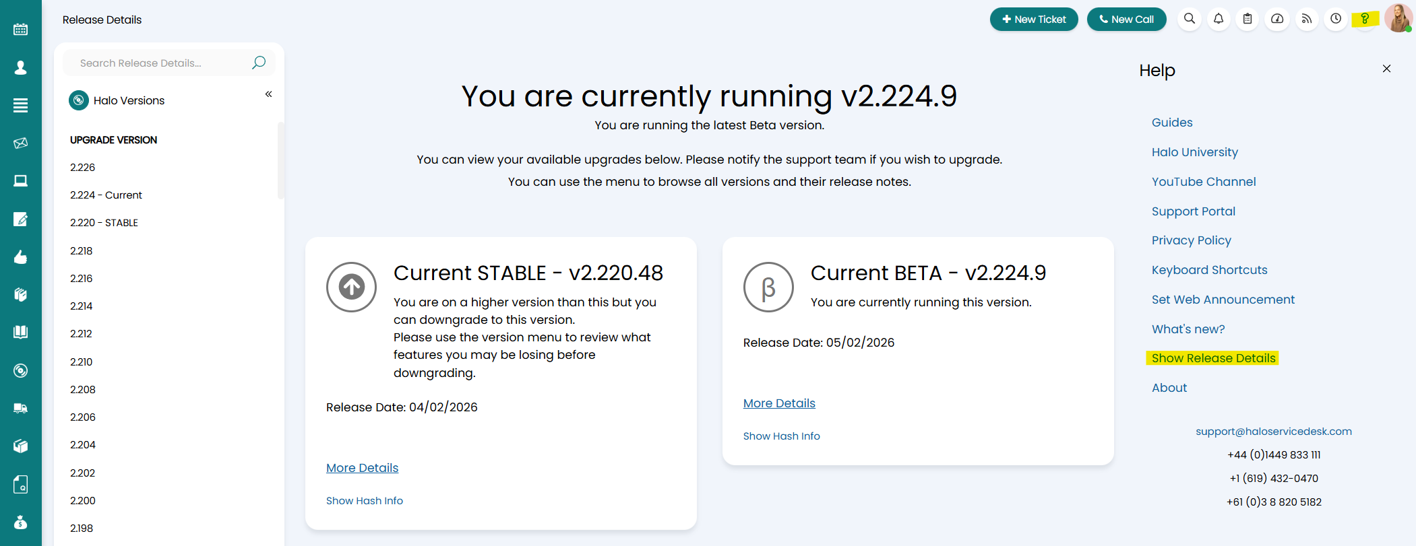Select version 2.226 in upgrade list

(83, 168)
